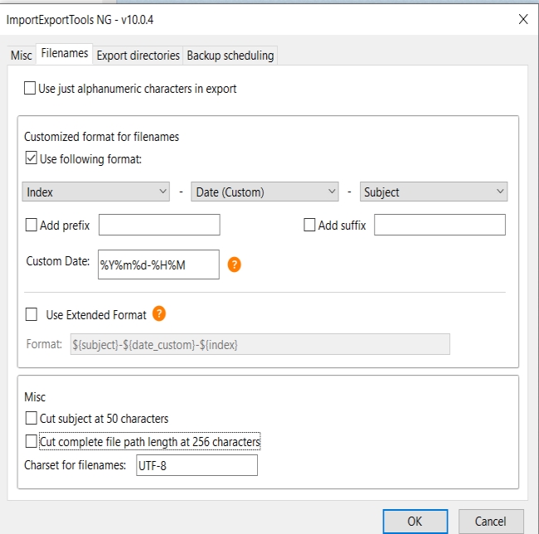Uncheck Use following format checkbox
Viewport: 539px width, 534px height.
[31, 158]
